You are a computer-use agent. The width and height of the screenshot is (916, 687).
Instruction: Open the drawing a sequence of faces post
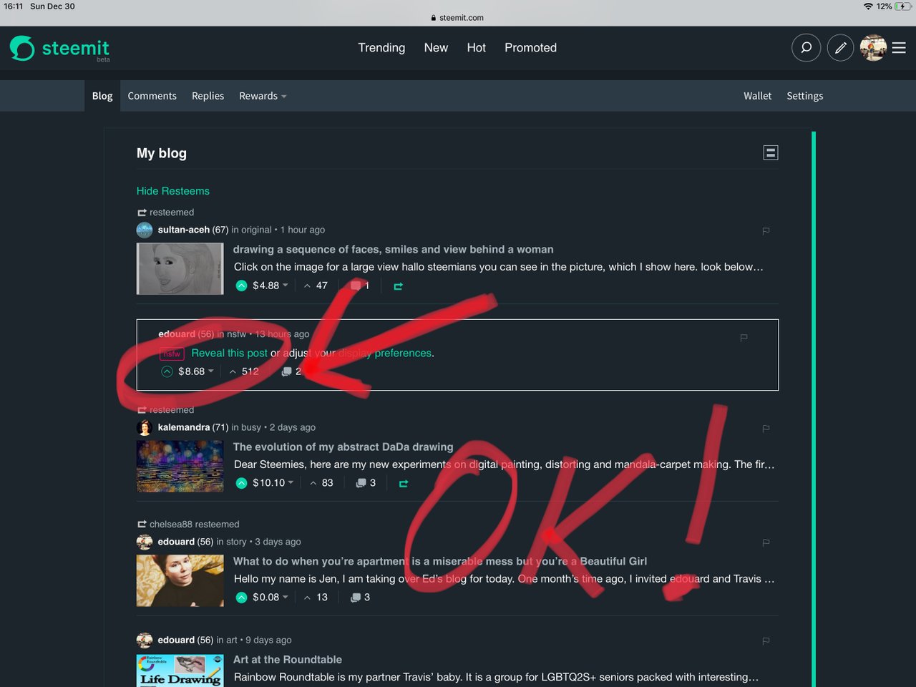394,250
